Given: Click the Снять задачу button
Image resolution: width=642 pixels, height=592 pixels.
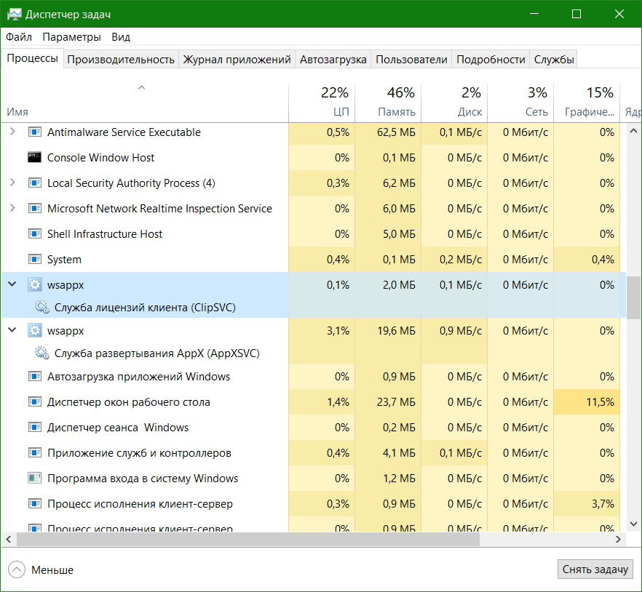Looking at the screenshot, I should [595, 569].
